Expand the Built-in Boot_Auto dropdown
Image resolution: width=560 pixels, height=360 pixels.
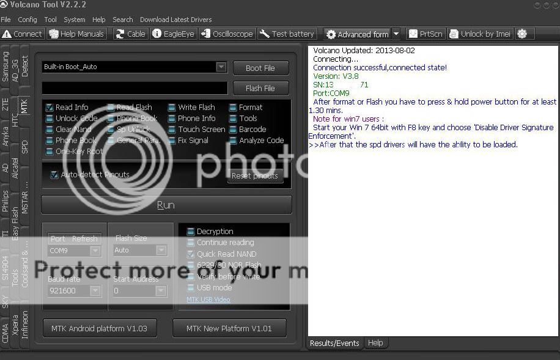click(x=221, y=67)
